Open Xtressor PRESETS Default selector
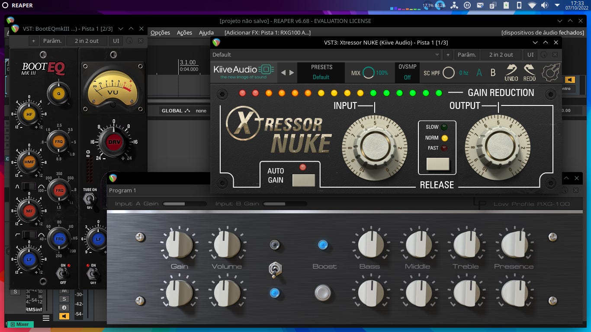Screen dimensions: 591x332 pos(321,72)
